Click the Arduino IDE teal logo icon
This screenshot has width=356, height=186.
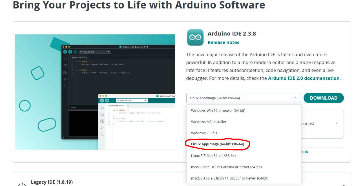pyautogui.click(x=195, y=38)
